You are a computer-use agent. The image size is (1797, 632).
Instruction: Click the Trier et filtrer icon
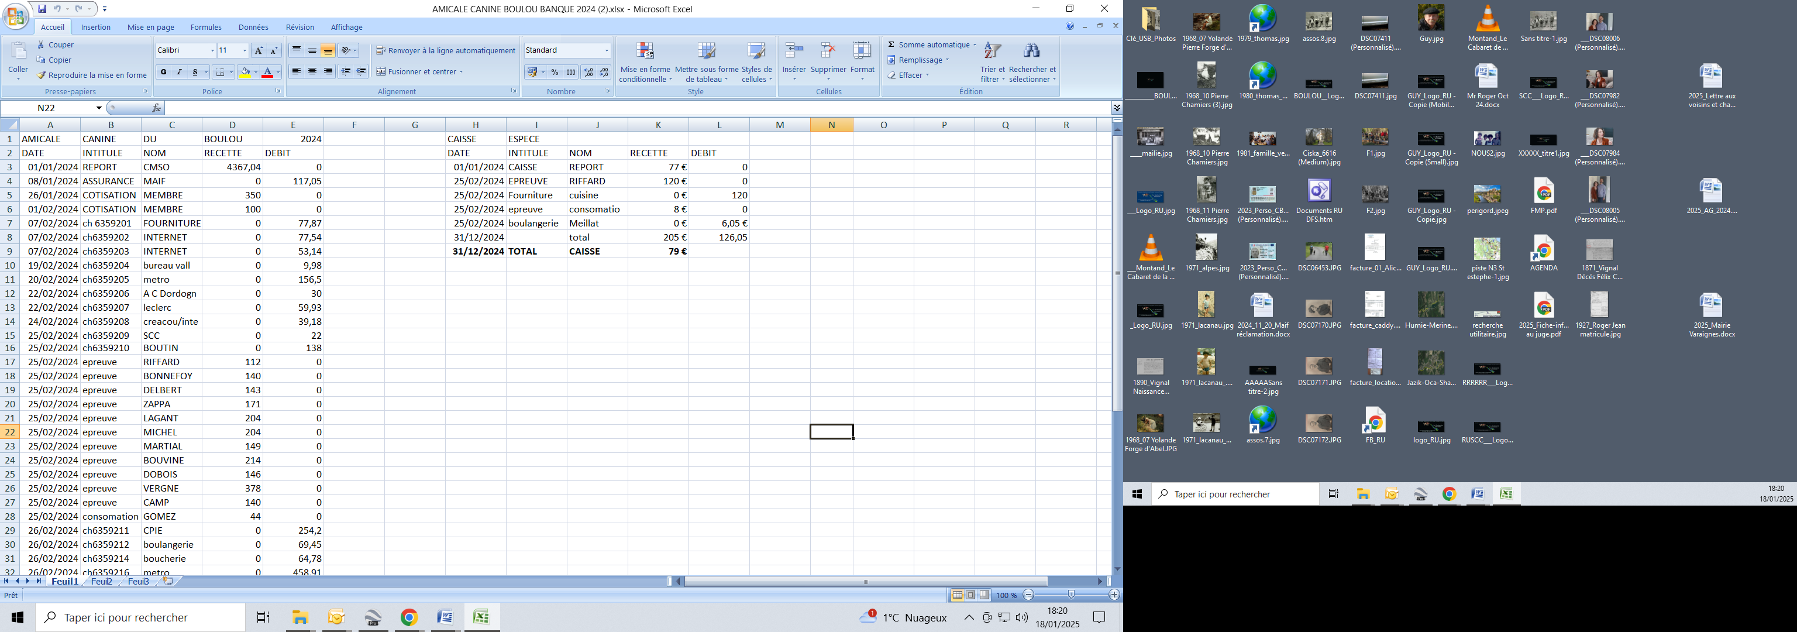992,51
